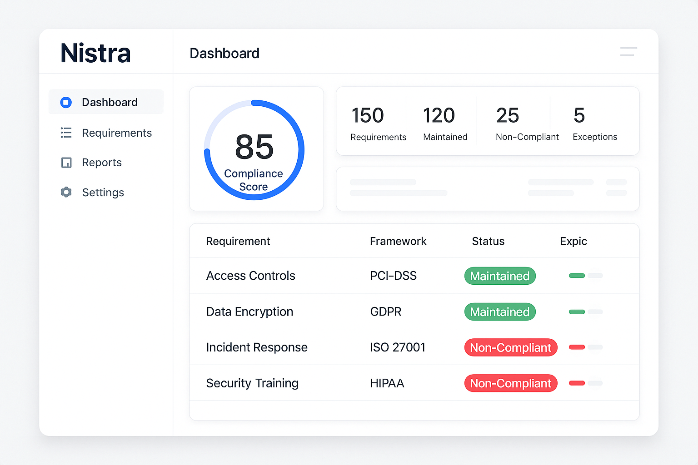Viewport: 698px width, 465px height.
Task: Select the Dashboard icon in the sidebar
Action: (66, 102)
